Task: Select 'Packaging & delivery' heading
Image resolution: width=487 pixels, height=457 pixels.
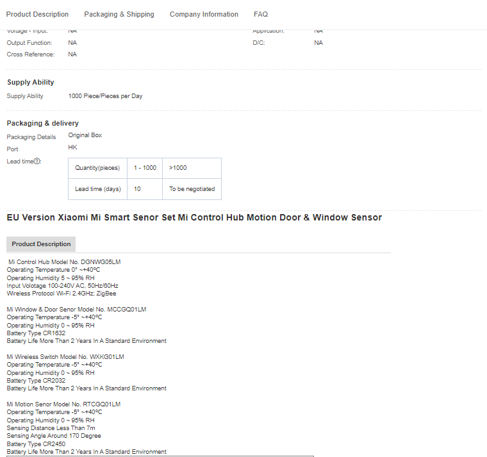Action: 42,123
